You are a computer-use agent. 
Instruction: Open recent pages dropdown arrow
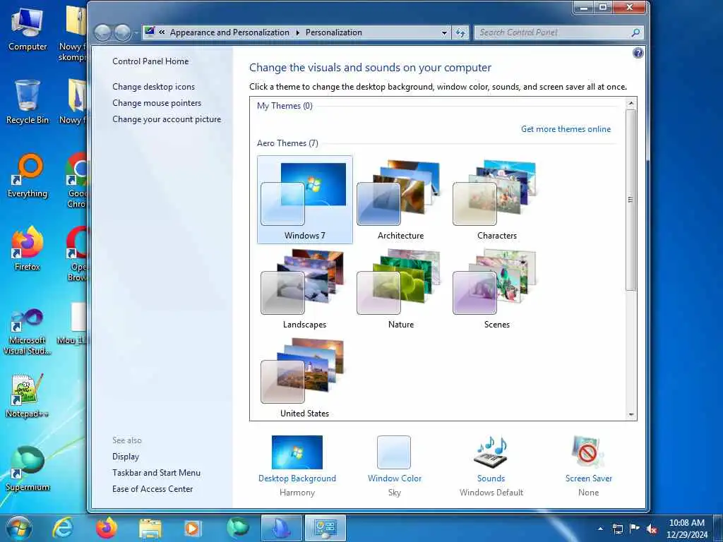pyautogui.click(x=136, y=33)
